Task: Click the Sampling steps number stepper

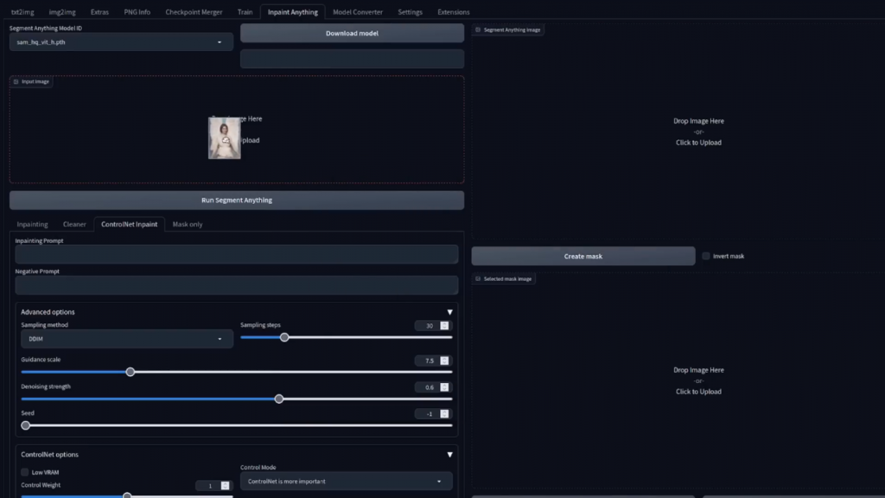Action: point(445,326)
